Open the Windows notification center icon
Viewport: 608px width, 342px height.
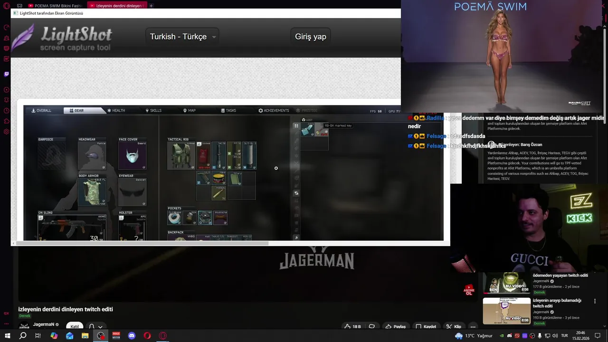click(598, 335)
